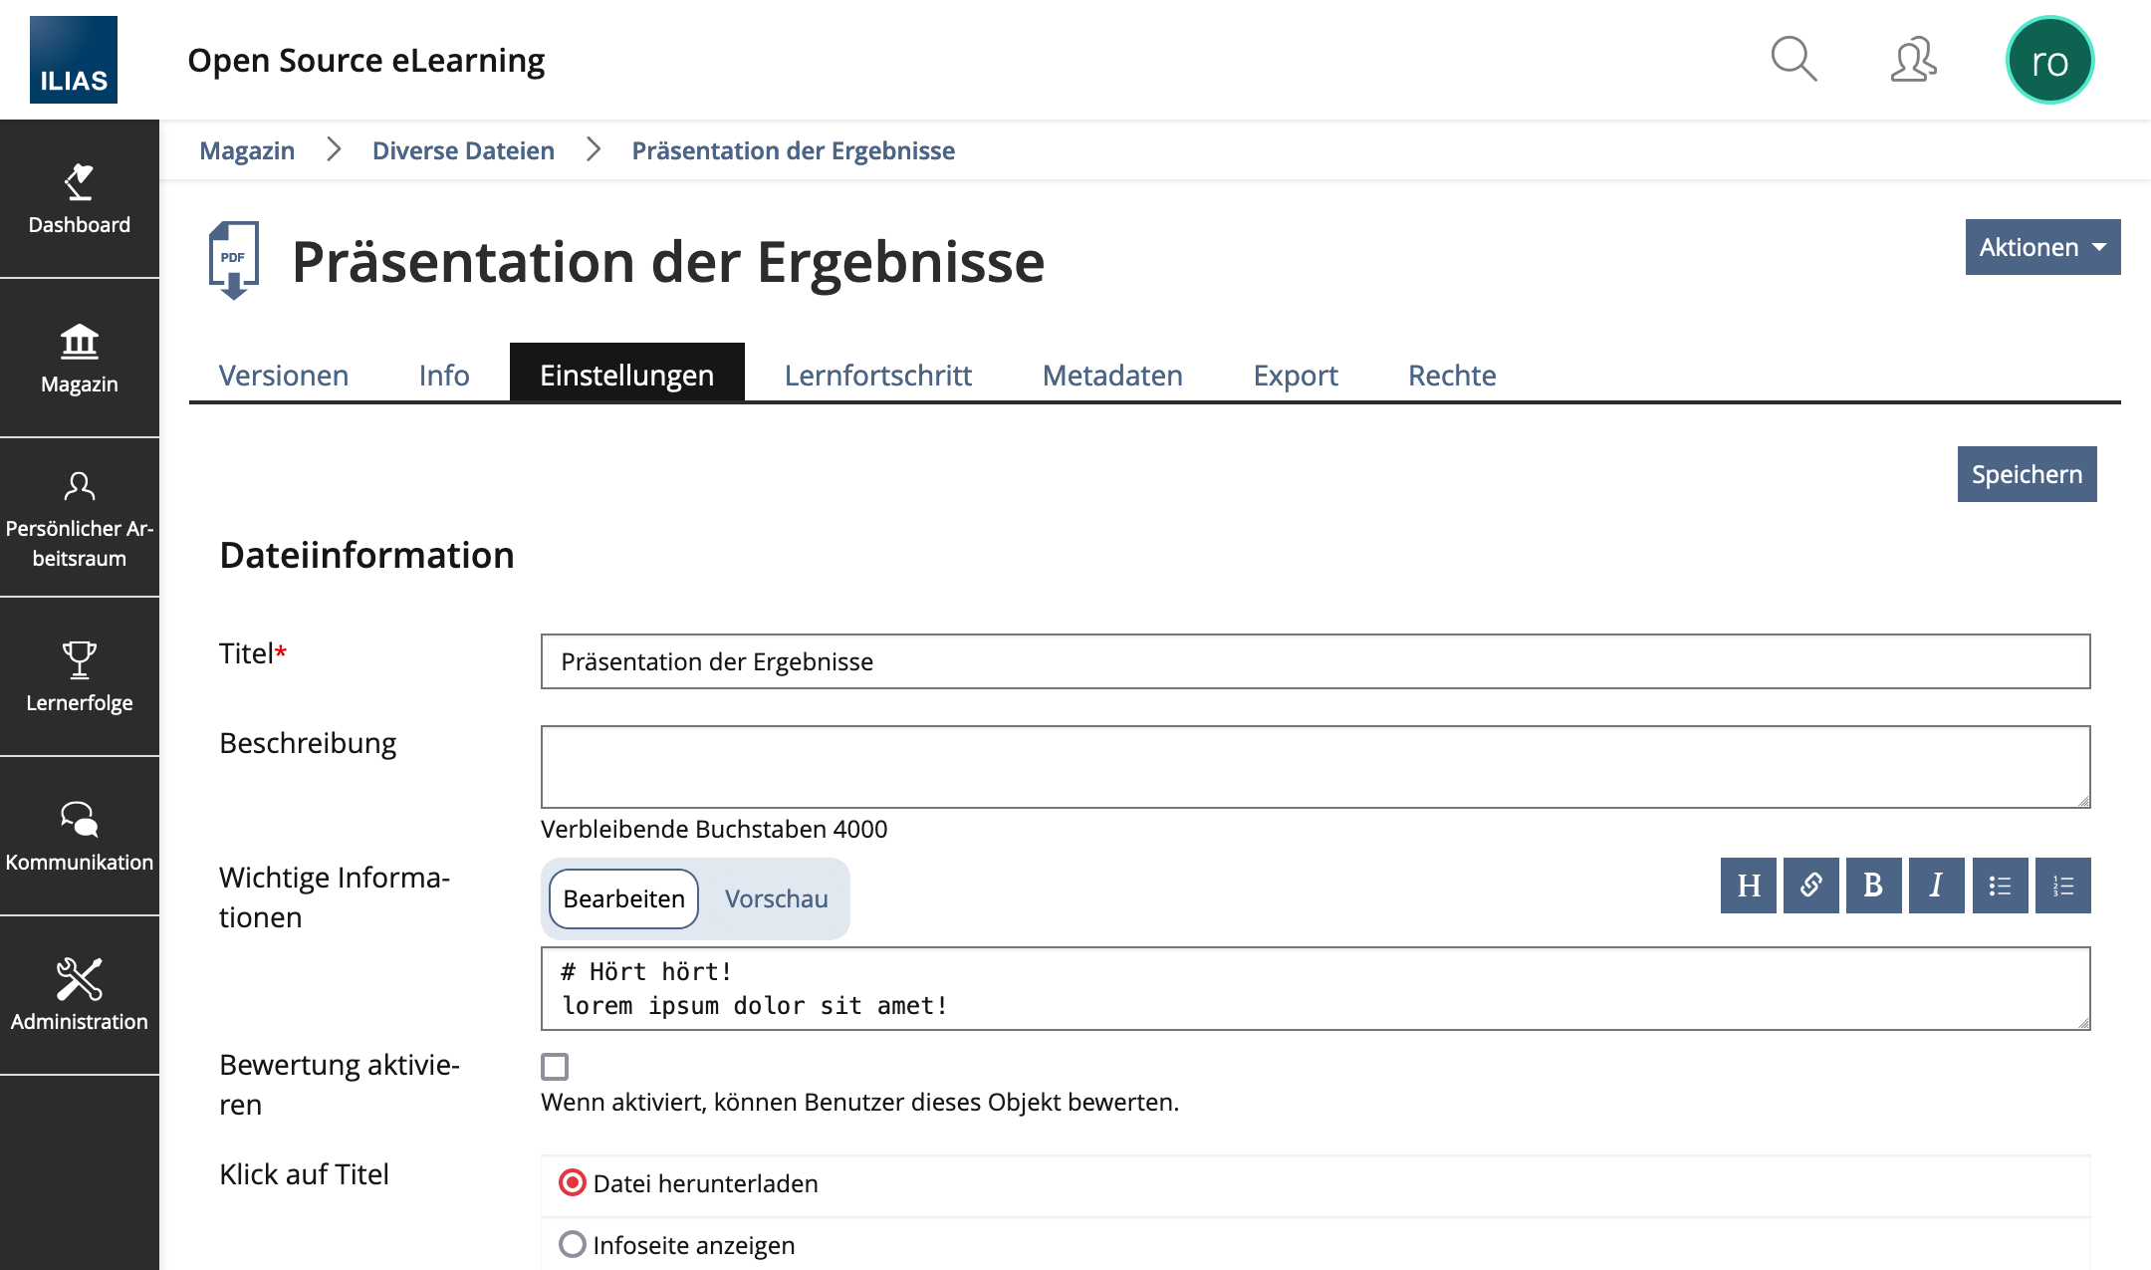
Task: Open the Administration sidebar menu
Action: click(x=80, y=995)
